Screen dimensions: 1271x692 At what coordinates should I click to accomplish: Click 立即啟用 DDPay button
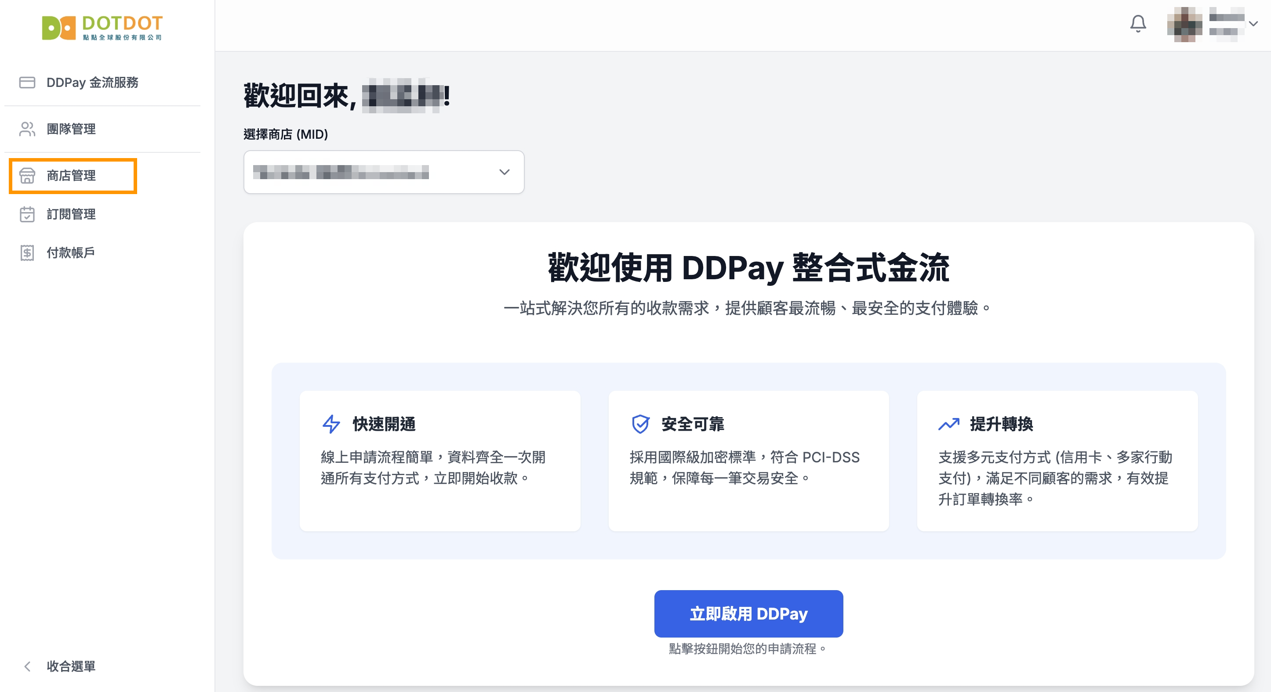748,614
